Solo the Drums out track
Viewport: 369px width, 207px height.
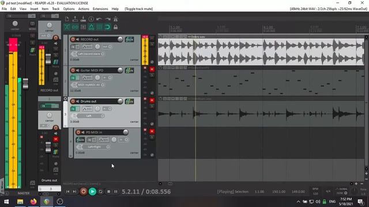coord(152,106)
